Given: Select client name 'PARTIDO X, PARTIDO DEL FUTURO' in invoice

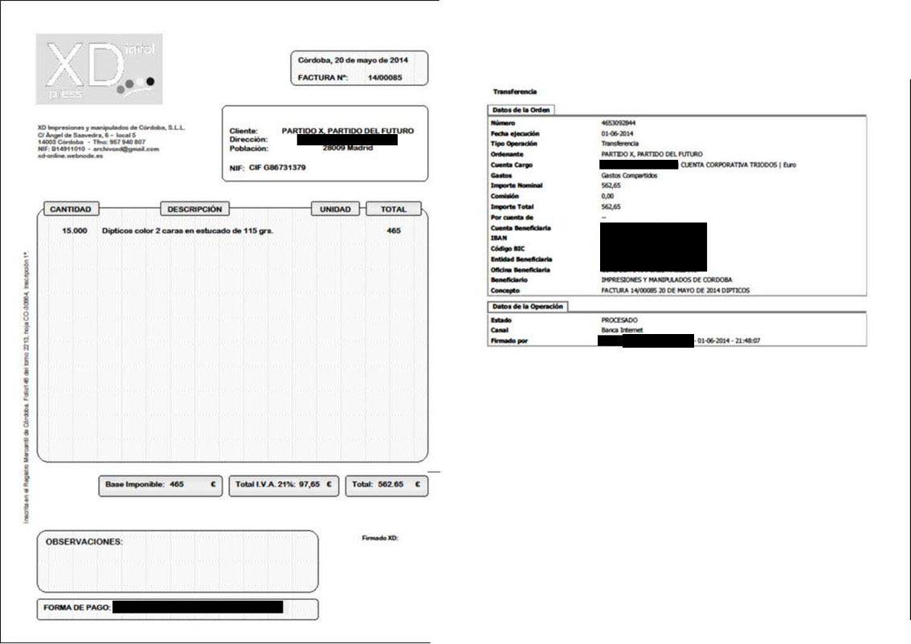Looking at the screenshot, I should (347, 131).
